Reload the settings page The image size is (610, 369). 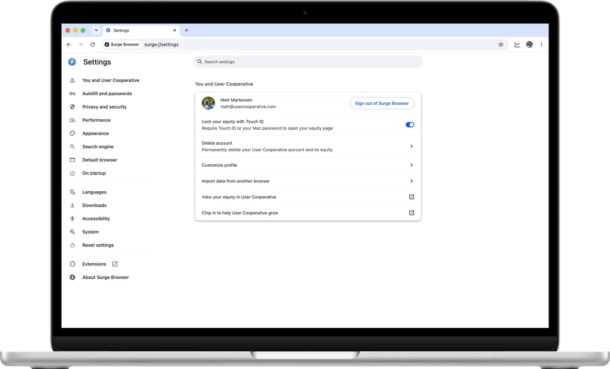93,44
